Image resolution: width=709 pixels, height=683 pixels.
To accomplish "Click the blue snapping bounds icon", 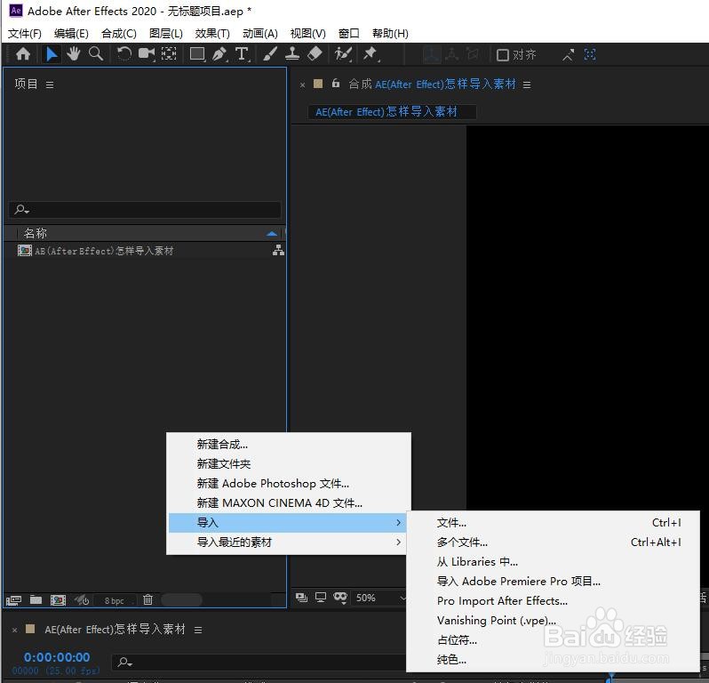I will [x=590, y=55].
